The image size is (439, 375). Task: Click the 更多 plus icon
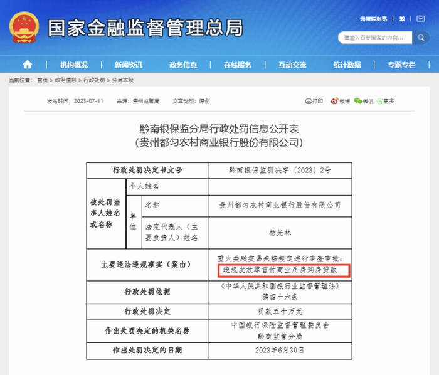[380, 102]
